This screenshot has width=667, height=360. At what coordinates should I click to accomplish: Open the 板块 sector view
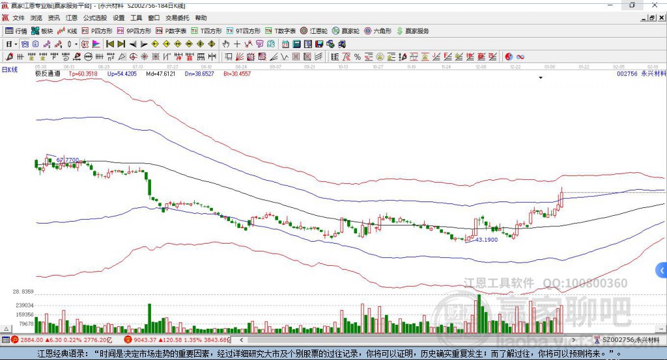(42, 31)
